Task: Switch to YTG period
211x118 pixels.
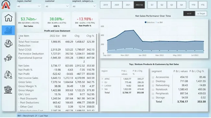Action: click(x=203, y=5)
